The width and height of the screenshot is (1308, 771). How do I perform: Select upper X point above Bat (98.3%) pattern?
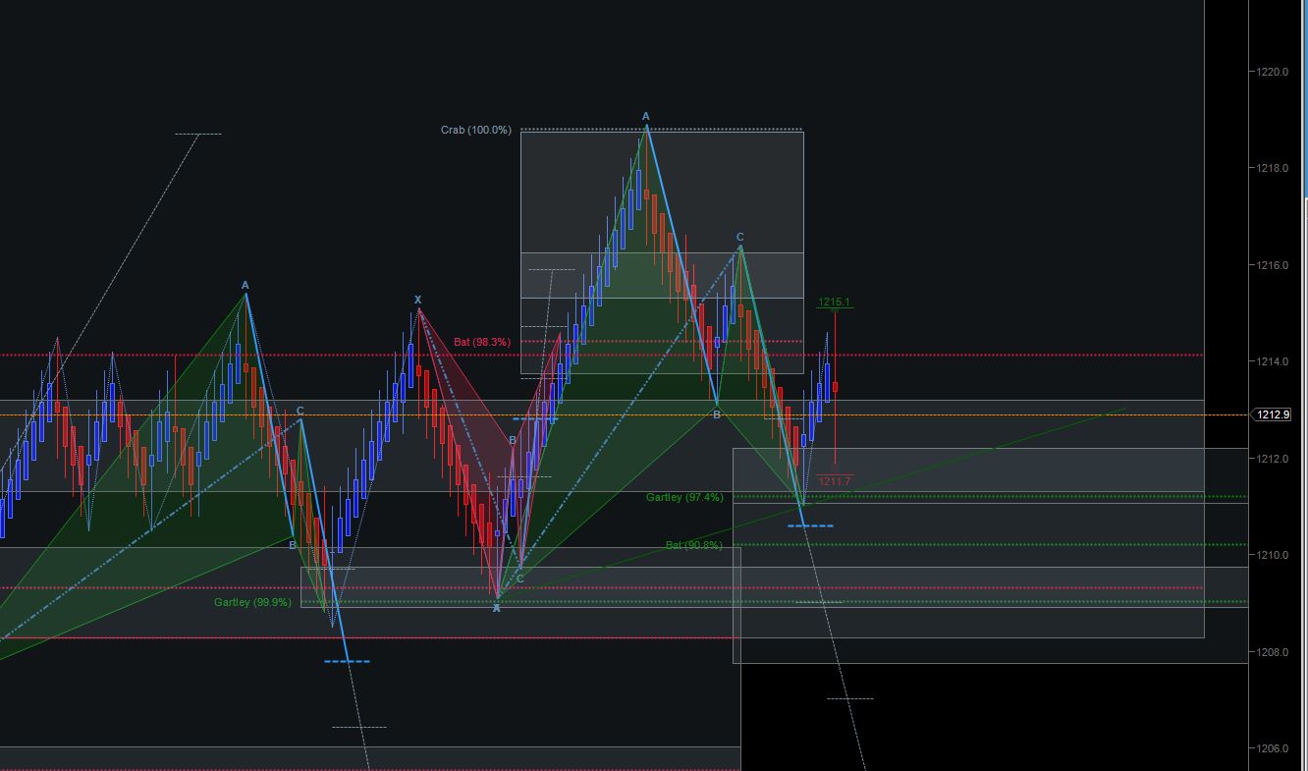coord(418,300)
